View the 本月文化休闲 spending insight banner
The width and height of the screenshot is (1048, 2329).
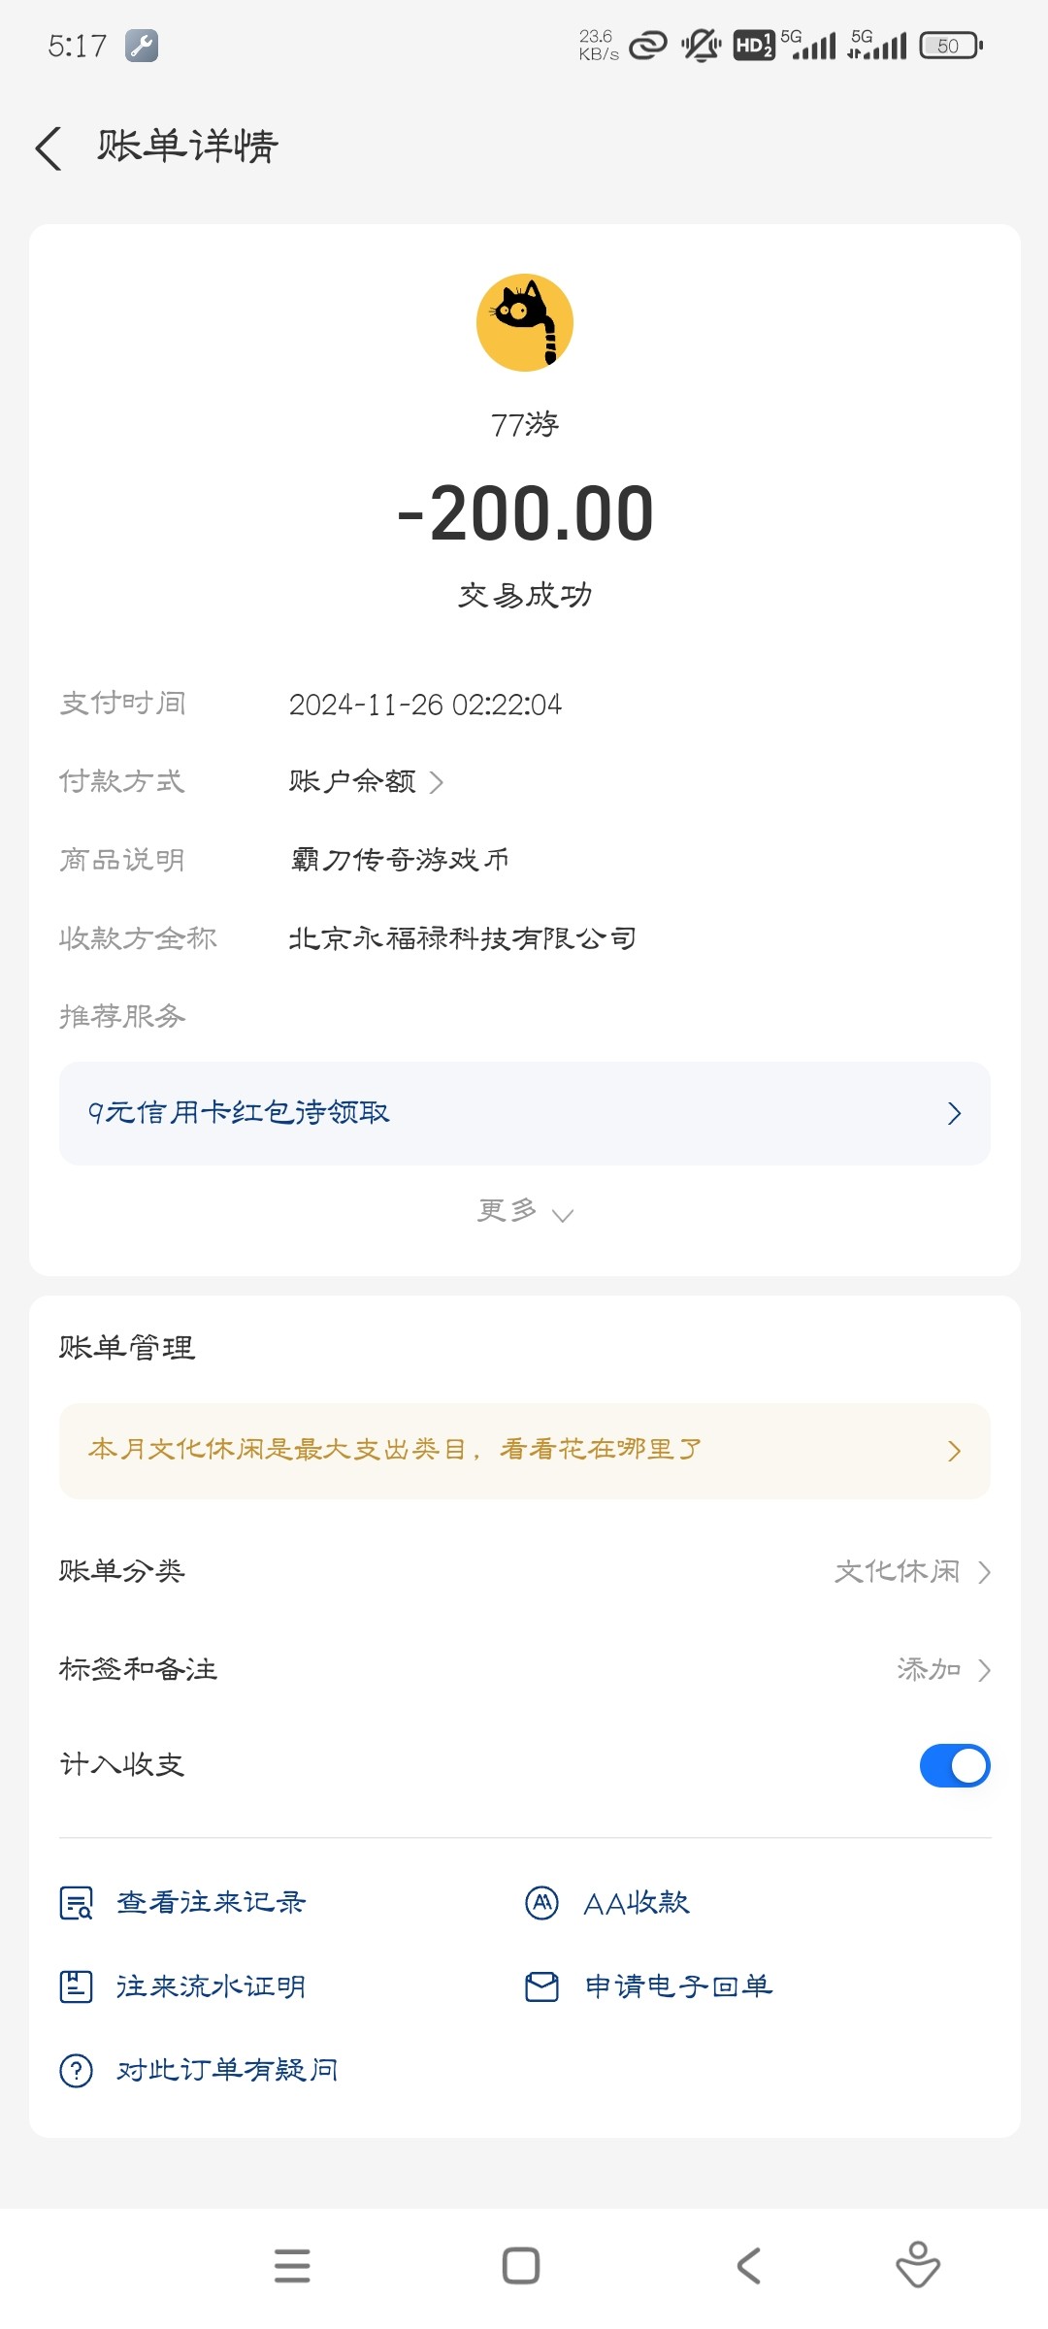tap(524, 1451)
